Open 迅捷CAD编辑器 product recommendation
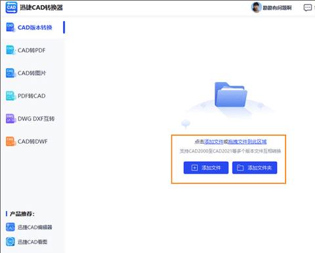 point(29,227)
